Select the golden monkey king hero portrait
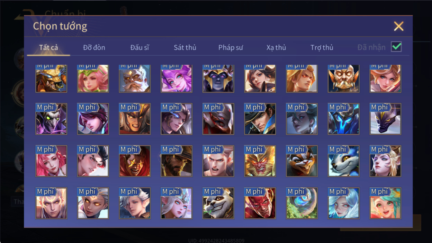The height and width of the screenshot is (243, 432). click(x=260, y=161)
